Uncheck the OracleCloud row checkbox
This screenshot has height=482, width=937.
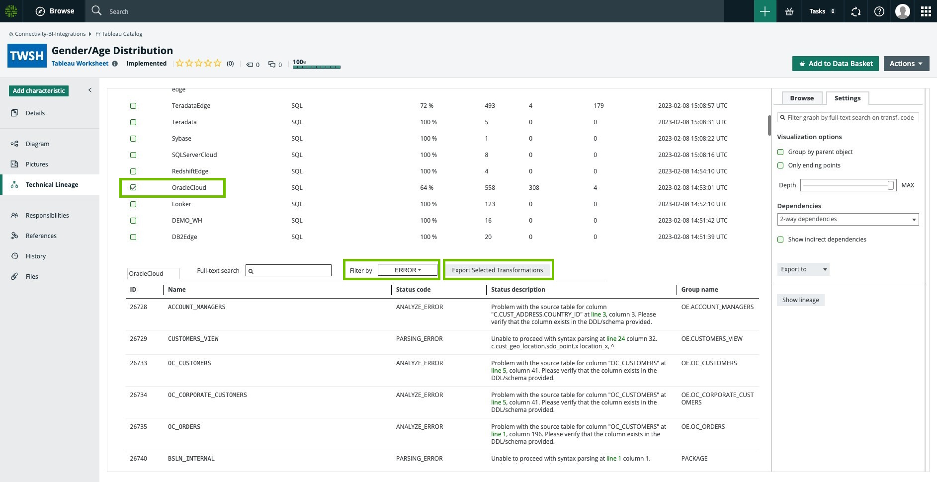click(x=133, y=188)
